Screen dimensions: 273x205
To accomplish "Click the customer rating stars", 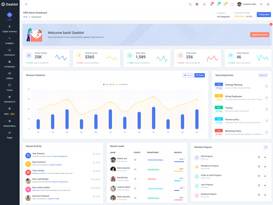I will [240, 16].
